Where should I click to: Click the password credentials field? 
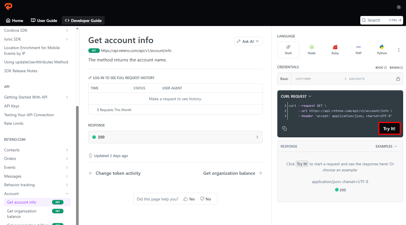click(x=371, y=79)
